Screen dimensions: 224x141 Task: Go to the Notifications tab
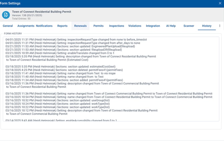click(44, 26)
